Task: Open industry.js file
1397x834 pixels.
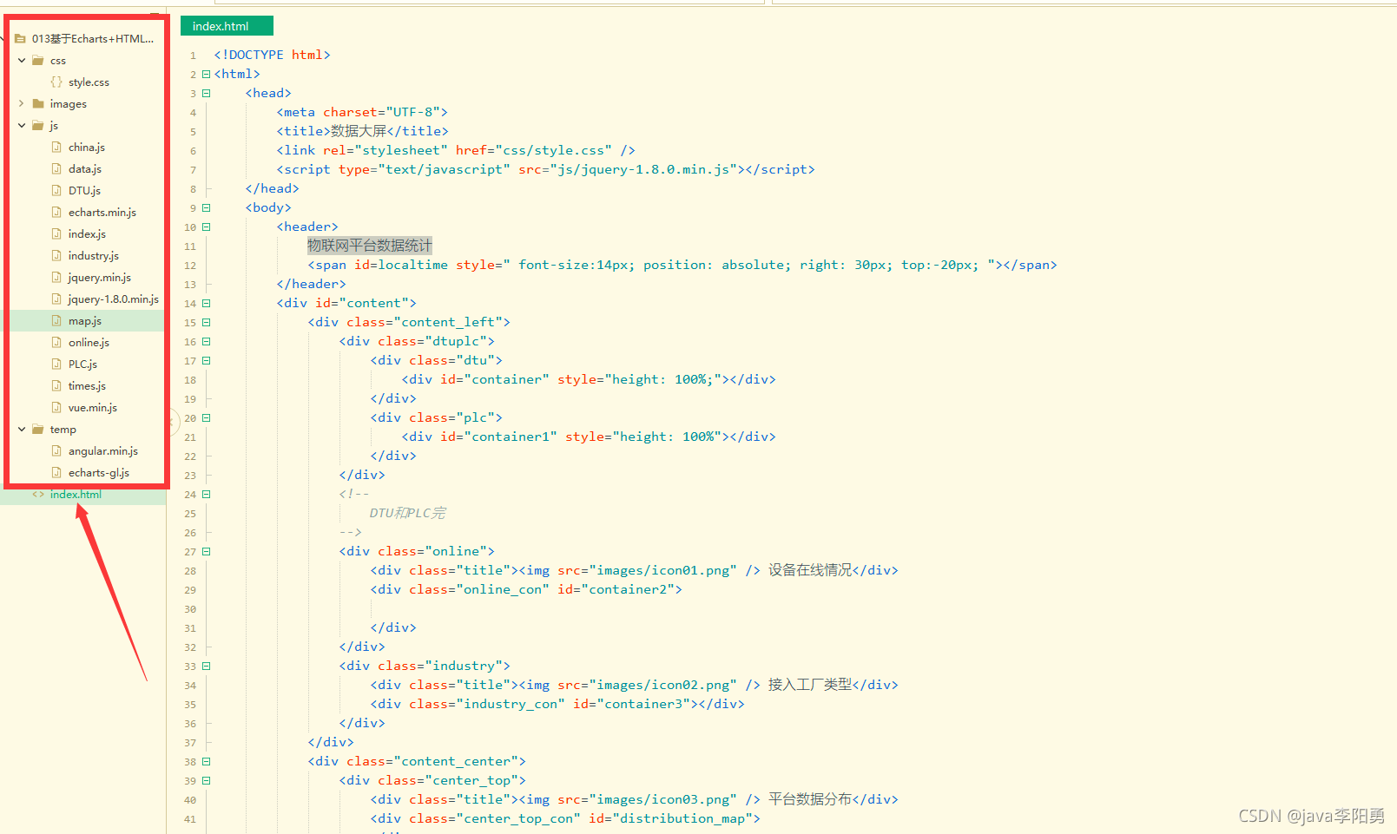Action: 94,256
